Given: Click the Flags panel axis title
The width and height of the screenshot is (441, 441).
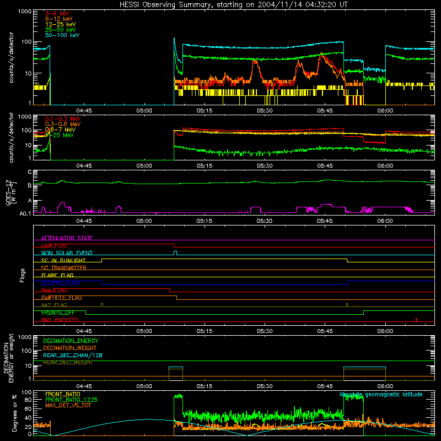Looking at the screenshot, I should pos(23,275).
